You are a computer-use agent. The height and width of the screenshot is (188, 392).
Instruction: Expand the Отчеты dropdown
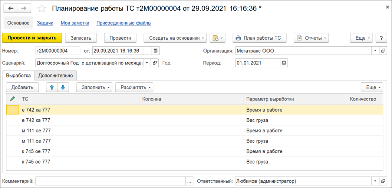coord(311,38)
